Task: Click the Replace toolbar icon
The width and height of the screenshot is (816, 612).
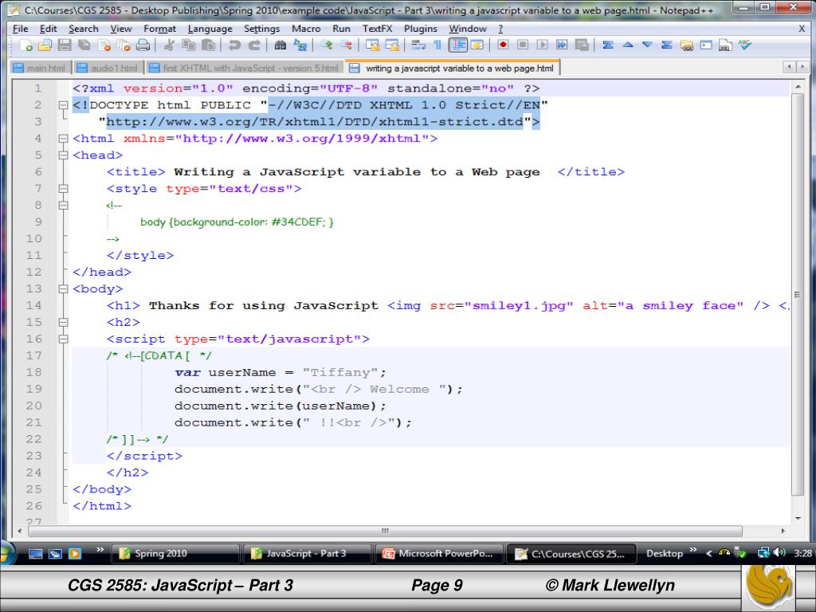Action: pos(300,45)
